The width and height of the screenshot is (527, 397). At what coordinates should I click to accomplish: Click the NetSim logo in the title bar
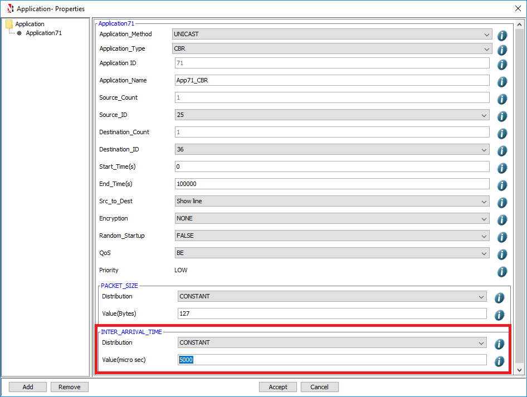[8, 8]
